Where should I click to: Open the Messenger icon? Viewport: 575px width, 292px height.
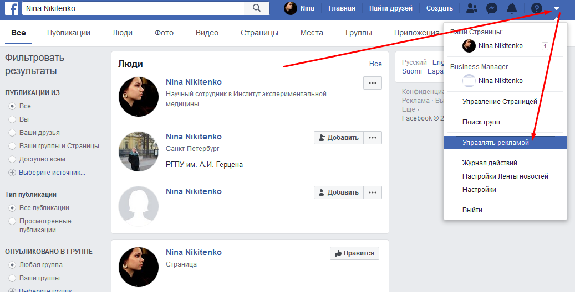coord(492,8)
